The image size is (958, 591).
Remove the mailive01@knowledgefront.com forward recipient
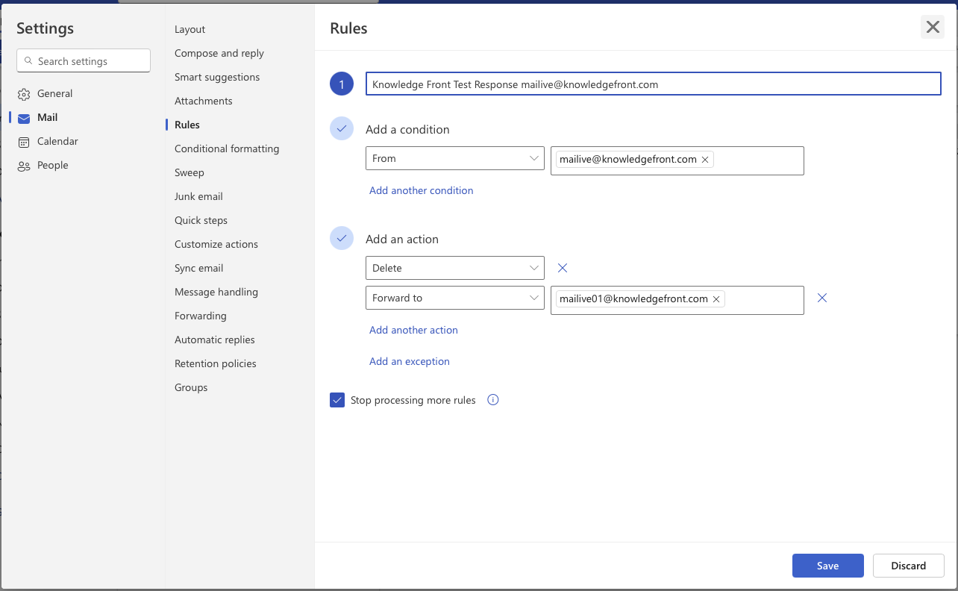coord(716,299)
